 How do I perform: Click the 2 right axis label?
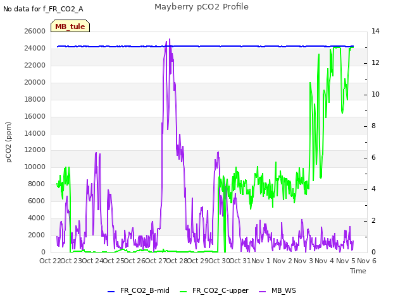tap(373, 220)
